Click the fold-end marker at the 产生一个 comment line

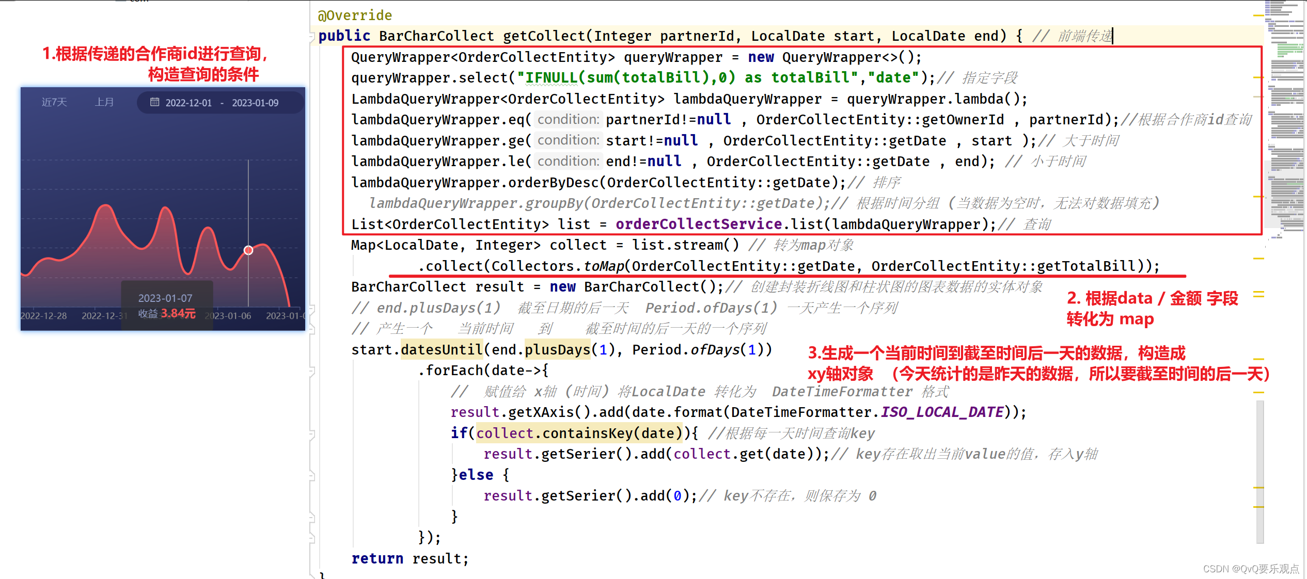[x=312, y=329]
